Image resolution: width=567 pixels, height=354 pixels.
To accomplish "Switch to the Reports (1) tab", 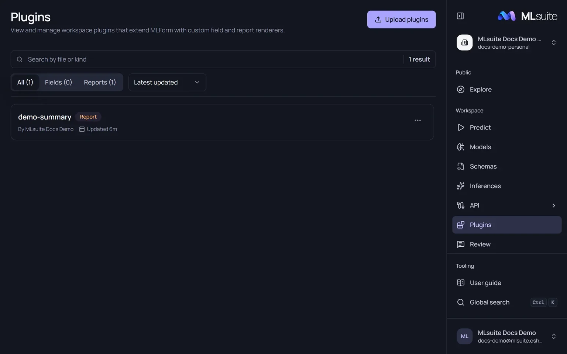I will tap(100, 82).
